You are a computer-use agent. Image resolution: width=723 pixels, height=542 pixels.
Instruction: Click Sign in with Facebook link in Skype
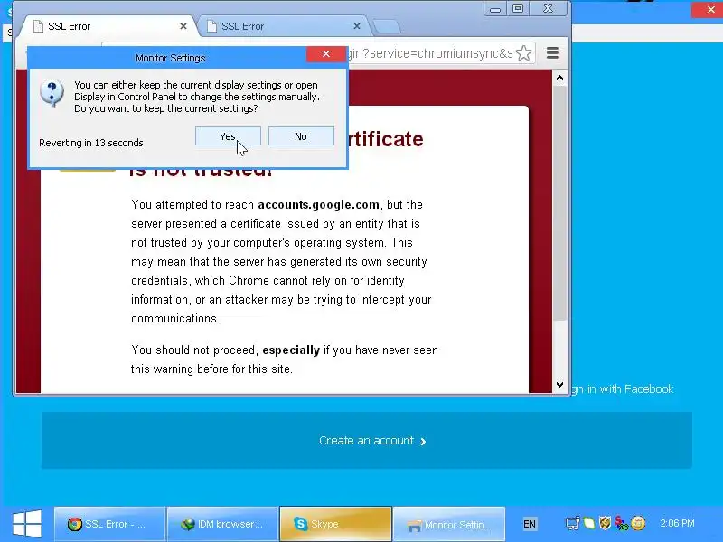pos(623,389)
